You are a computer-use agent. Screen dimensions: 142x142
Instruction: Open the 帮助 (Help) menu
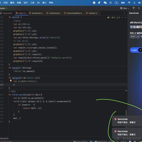[x=51, y=3]
